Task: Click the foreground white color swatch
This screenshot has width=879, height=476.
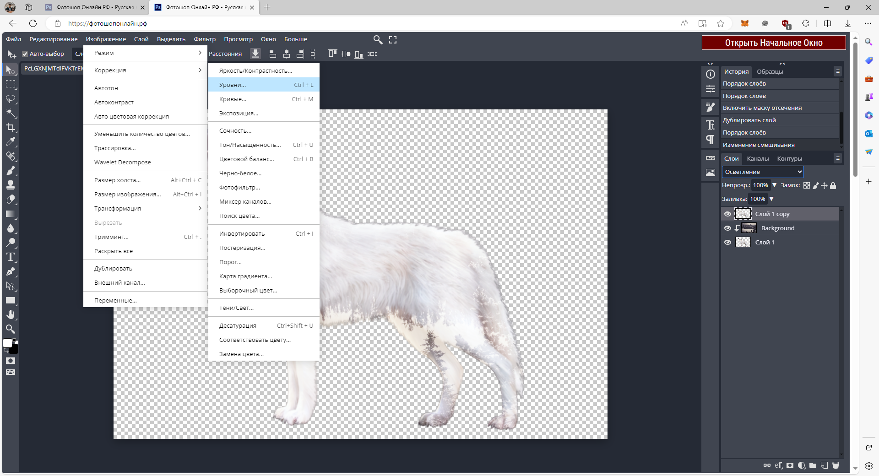Action: tap(7, 343)
